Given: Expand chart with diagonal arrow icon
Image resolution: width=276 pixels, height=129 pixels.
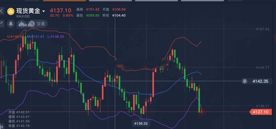Looking at the screenshot, I should [1, 23].
